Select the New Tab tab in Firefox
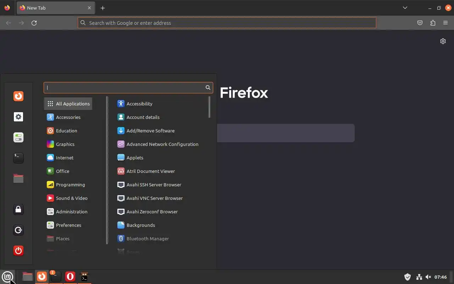Image resolution: width=454 pixels, height=284 pixels. (55, 8)
